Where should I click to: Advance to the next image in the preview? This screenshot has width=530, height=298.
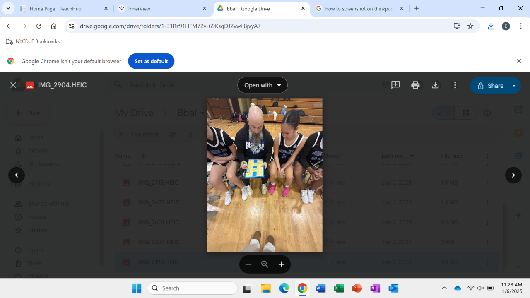click(513, 175)
